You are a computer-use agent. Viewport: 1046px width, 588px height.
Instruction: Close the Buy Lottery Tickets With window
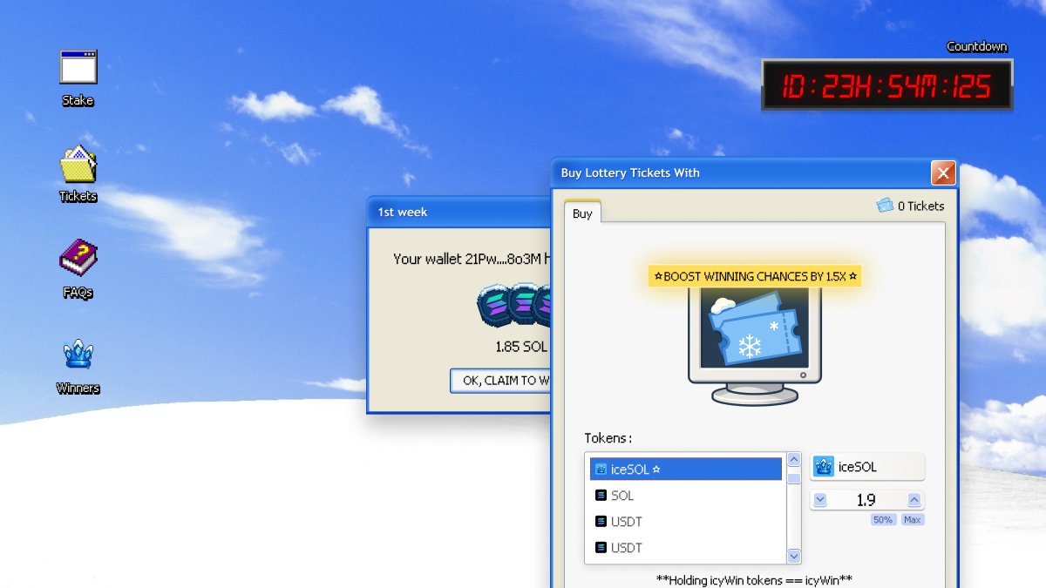943,172
